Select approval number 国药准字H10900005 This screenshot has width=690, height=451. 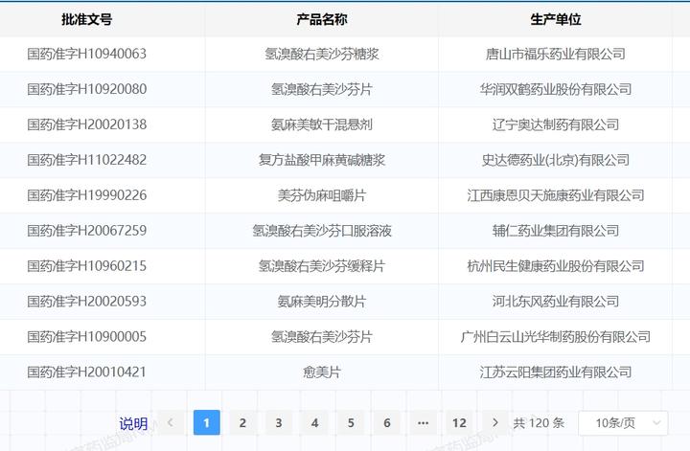pos(86,337)
